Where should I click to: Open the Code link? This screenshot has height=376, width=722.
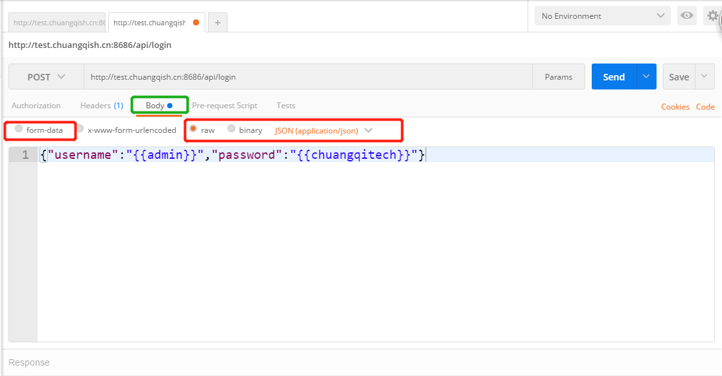(x=705, y=107)
